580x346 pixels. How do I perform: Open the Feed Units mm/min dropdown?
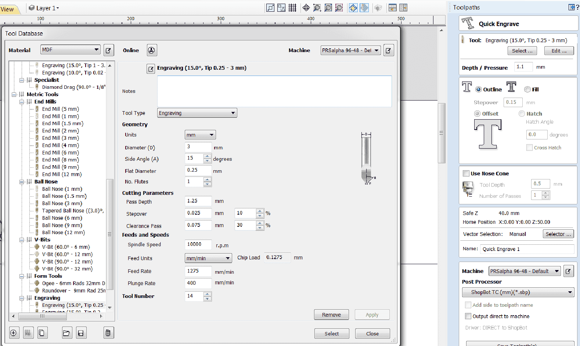pyautogui.click(x=208, y=258)
